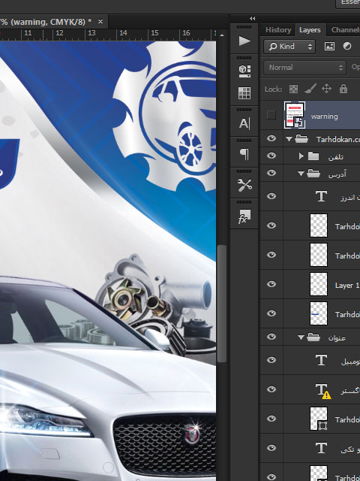Viewport: 360px width, 481px height.
Task: Click the text warning triangle on گستر layer
Action: coord(327,395)
